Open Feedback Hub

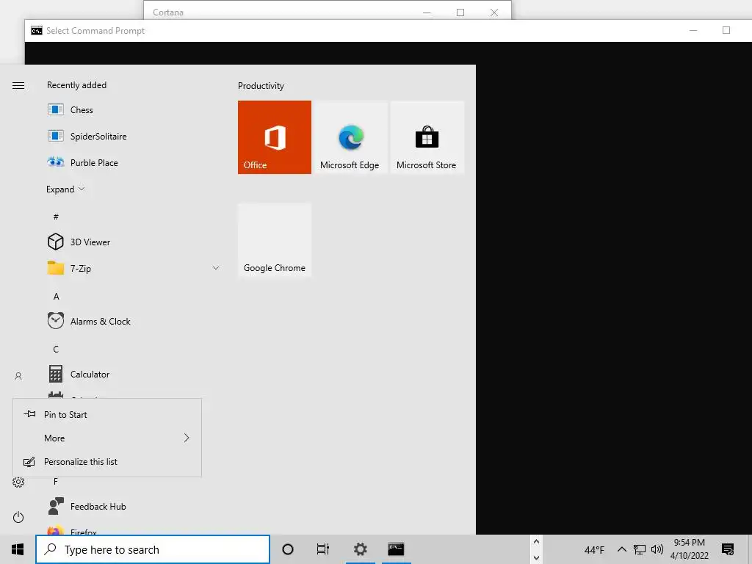pos(98,507)
